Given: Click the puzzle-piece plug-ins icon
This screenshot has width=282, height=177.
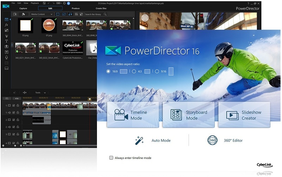Looking at the screenshot, I should pos(23,14).
